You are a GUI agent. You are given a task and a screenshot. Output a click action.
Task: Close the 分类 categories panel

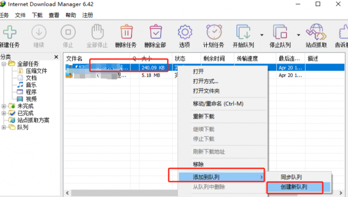(56, 57)
